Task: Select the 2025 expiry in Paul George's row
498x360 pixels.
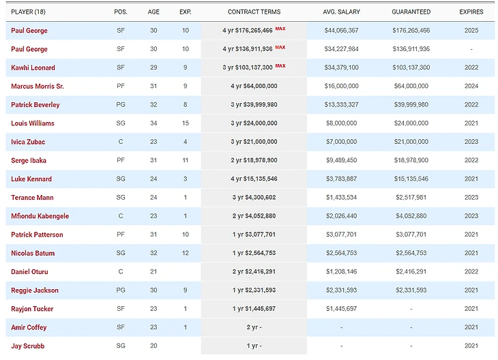Action: [x=471, y=31]
